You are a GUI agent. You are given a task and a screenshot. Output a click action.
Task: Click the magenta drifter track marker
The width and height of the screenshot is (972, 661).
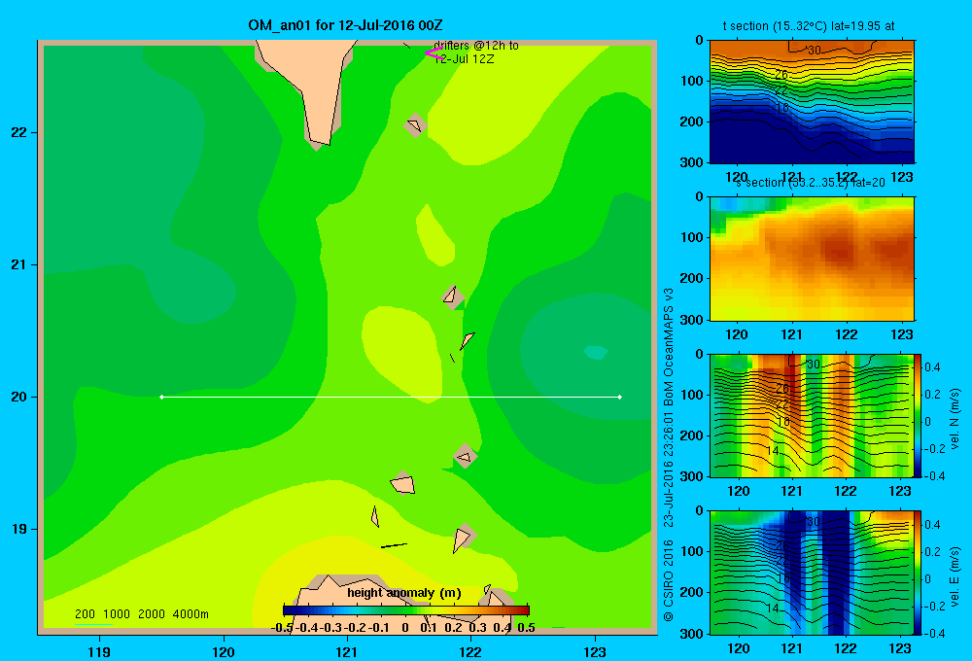(x=433, y=53)
